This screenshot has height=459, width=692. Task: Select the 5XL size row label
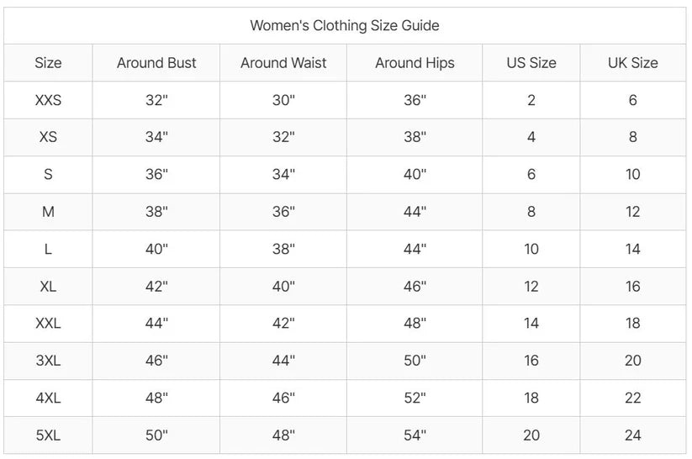(x=48, y=435)
